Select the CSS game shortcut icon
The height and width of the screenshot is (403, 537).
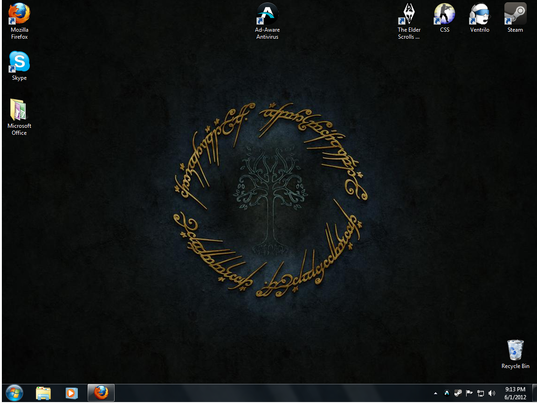coord(445,18)
